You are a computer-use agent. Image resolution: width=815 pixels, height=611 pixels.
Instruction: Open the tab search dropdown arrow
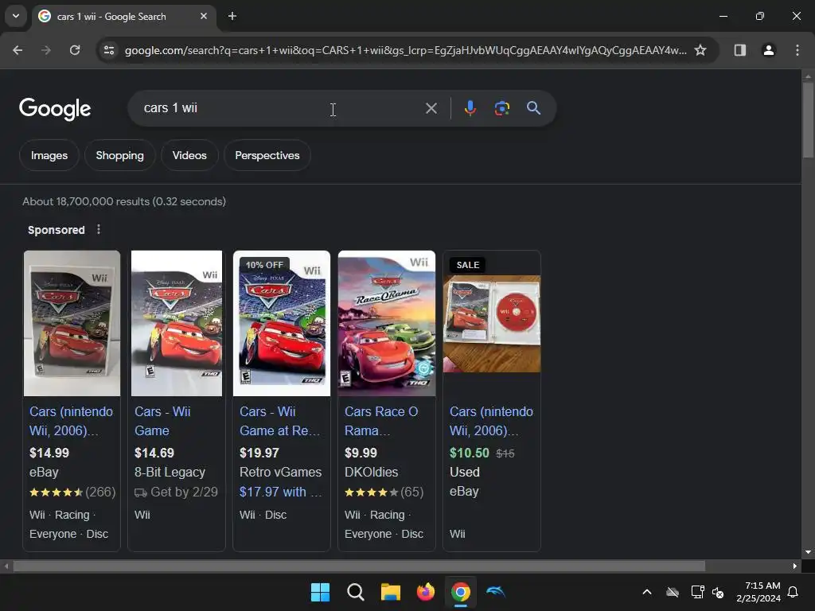pyautogui.click(x=16, y=16)
